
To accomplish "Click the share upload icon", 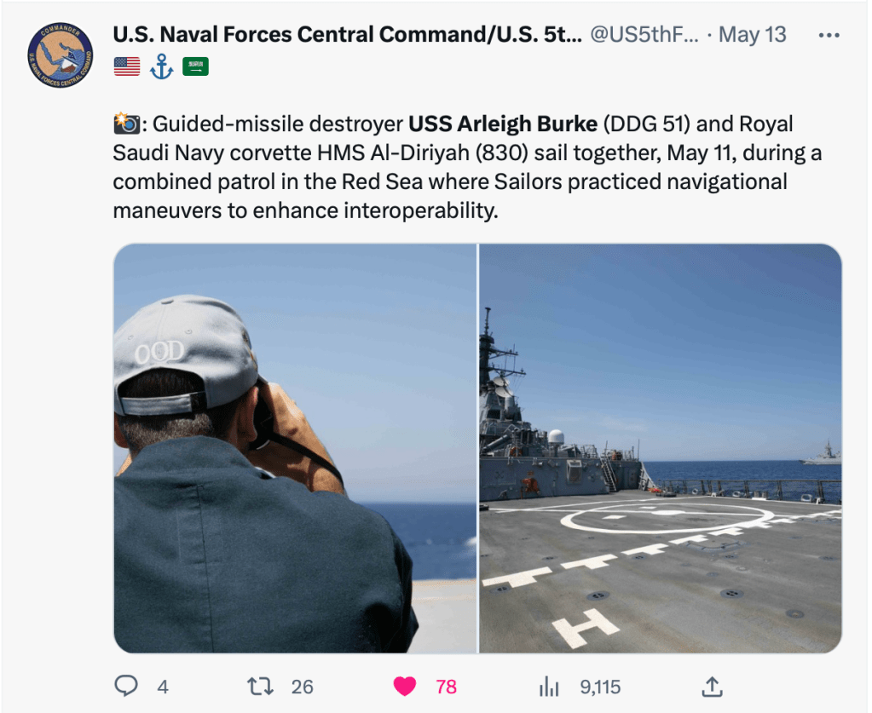I will click(713, 686).
